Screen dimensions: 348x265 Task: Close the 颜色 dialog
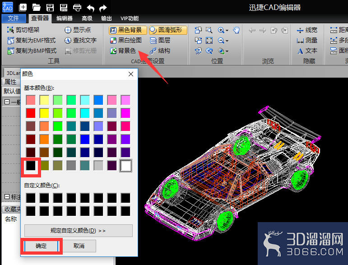click(x=131, y=74)
